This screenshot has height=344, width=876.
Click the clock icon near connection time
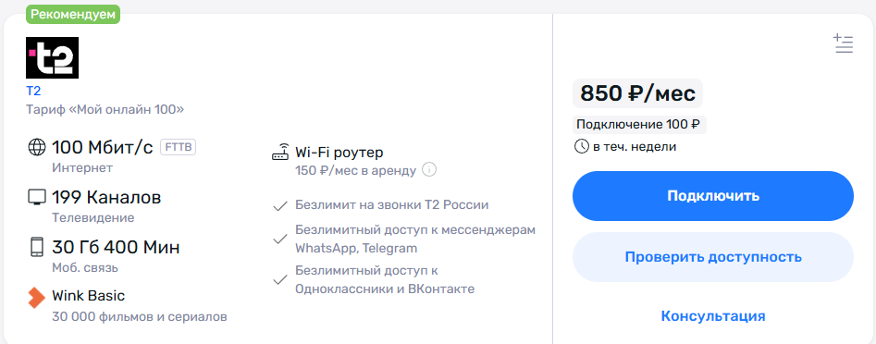coord(582,147)
